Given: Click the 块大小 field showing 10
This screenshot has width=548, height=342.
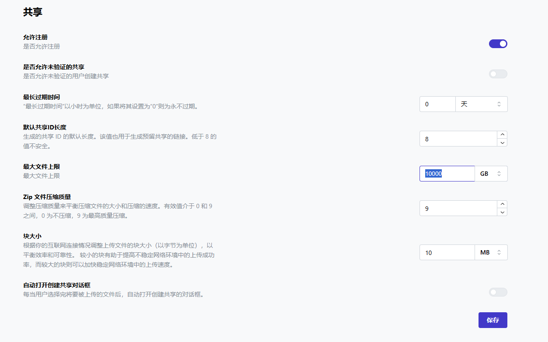Looking at the screenshot, I should (447, 252).
